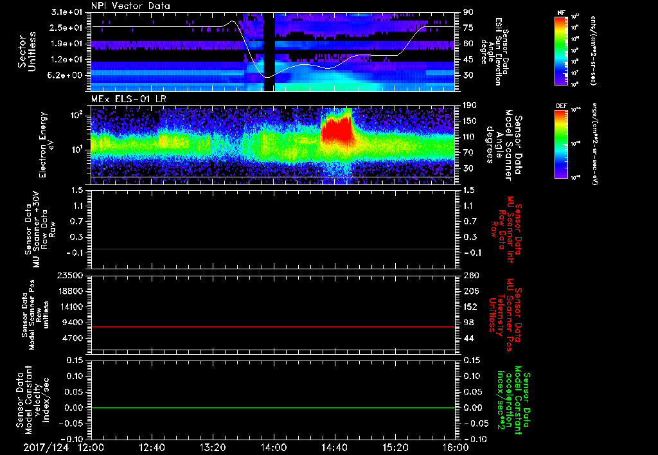Click the green constant velocity line
Image resolution: width=658 pixels, height=455 pixels.
(x=273, y=407)
